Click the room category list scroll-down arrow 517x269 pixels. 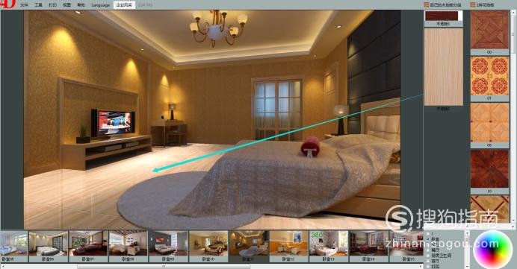click(467, 266)
